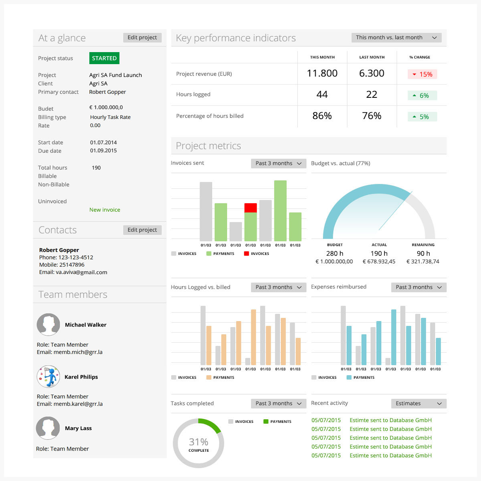Open the Estimates dropdown in Recent activity
The width and height of the screenshot is (481, 481).
click(x=418, y=404)
